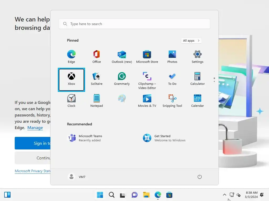Launch the Office pinned app
Viewport: 269px width, 201px height.
(x=97, y=57)
